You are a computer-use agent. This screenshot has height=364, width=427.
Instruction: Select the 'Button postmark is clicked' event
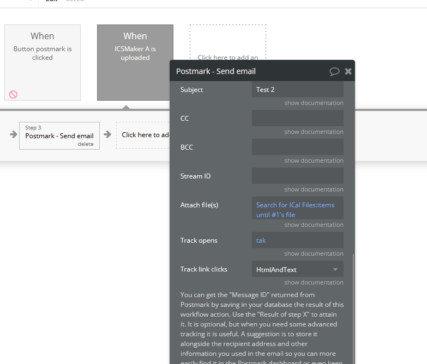click(x=43, y=63)
